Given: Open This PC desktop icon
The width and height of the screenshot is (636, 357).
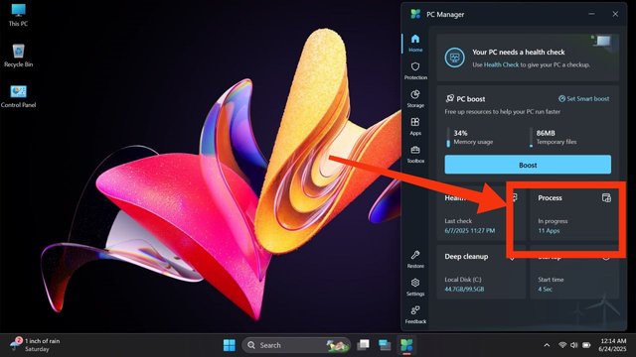Looking at the screenshot, I should click(x=18, y=15).
